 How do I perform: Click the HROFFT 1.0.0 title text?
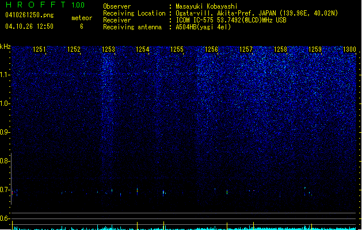pyautogui.click(x=45, y=5)
